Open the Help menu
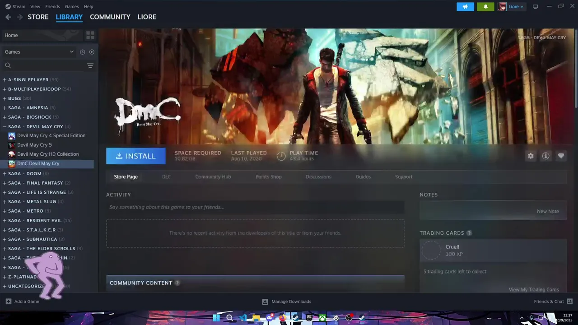The height and width of the screenshot is (325, 578). [x=89, y=7]
